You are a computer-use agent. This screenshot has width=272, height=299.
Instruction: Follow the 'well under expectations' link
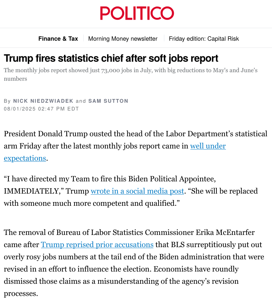pos(208,146)
